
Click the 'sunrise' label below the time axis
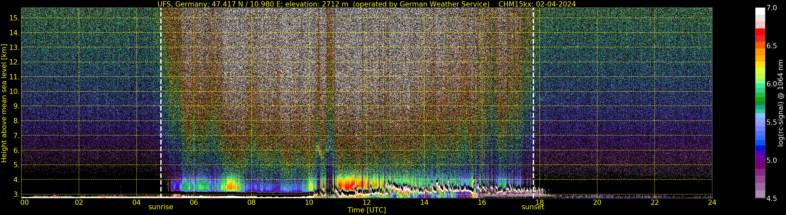click(161, 207)
